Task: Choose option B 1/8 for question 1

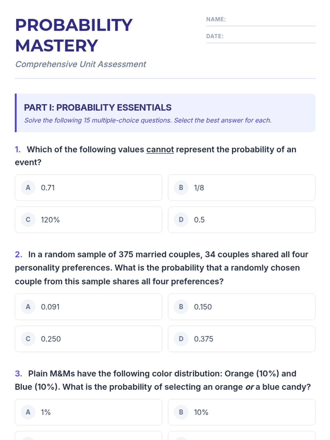Action: (241, 188)
